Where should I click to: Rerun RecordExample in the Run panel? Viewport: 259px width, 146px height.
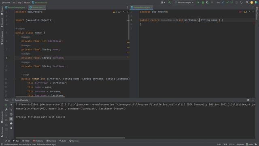coord(6,105)
